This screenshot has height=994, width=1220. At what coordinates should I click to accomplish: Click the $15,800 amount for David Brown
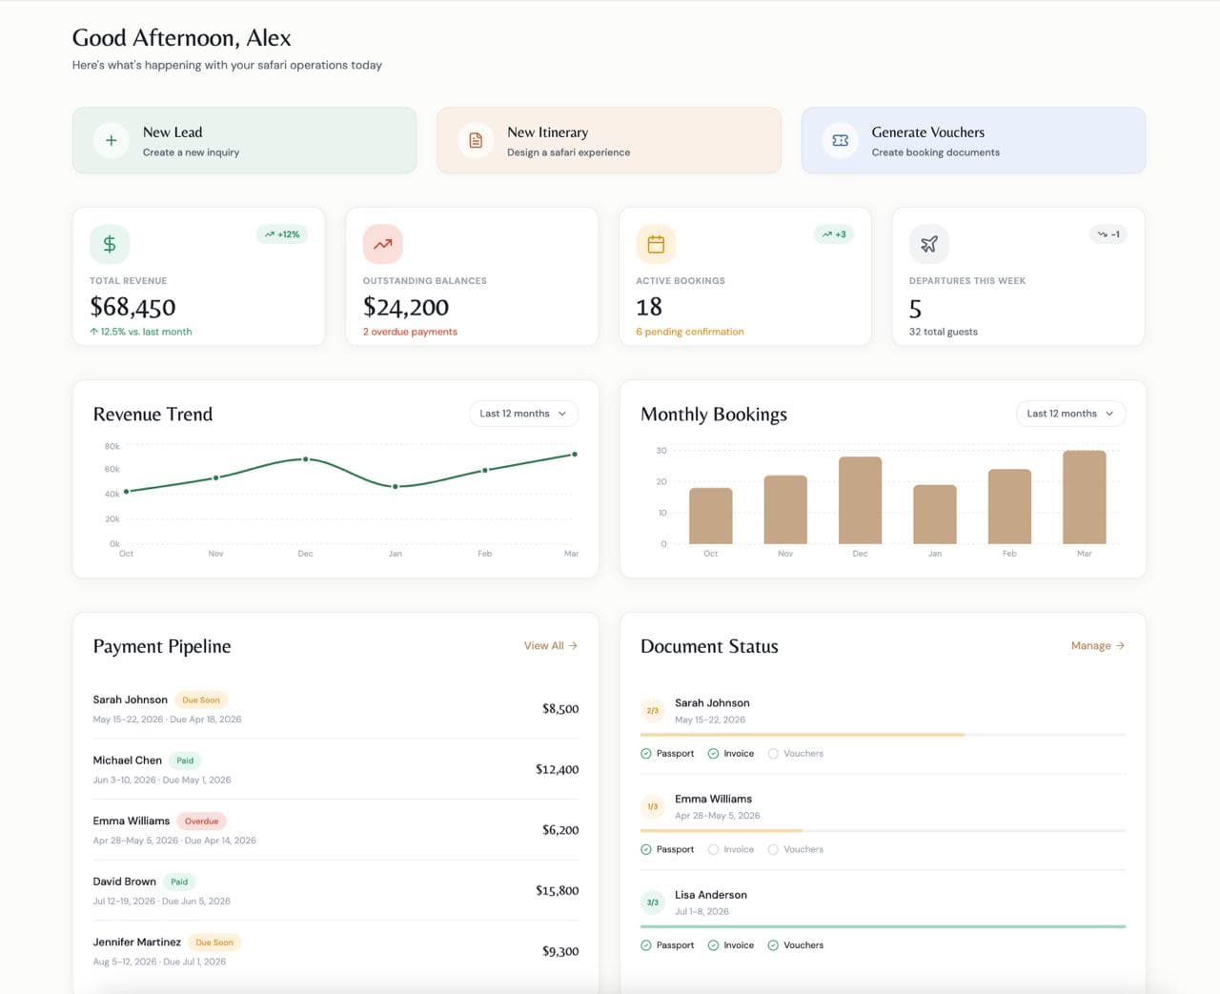pos(557,890)
